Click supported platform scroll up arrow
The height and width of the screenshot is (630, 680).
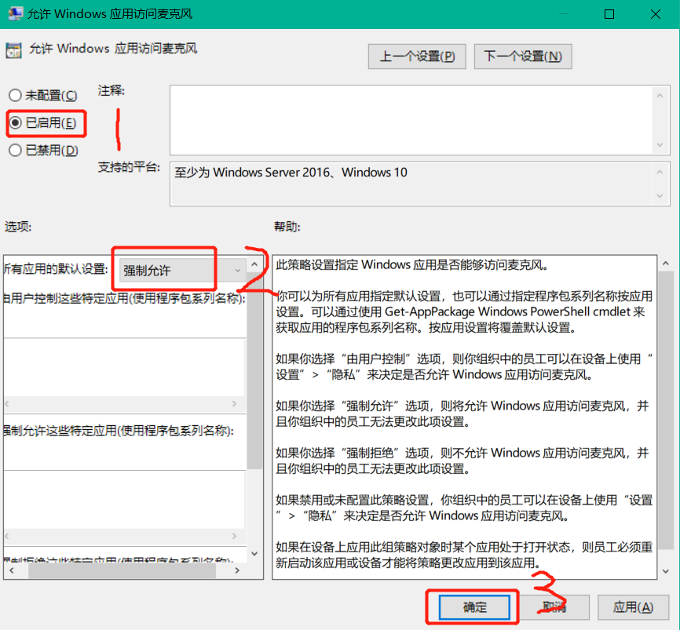pyautogui.click(x=660, y=173)
